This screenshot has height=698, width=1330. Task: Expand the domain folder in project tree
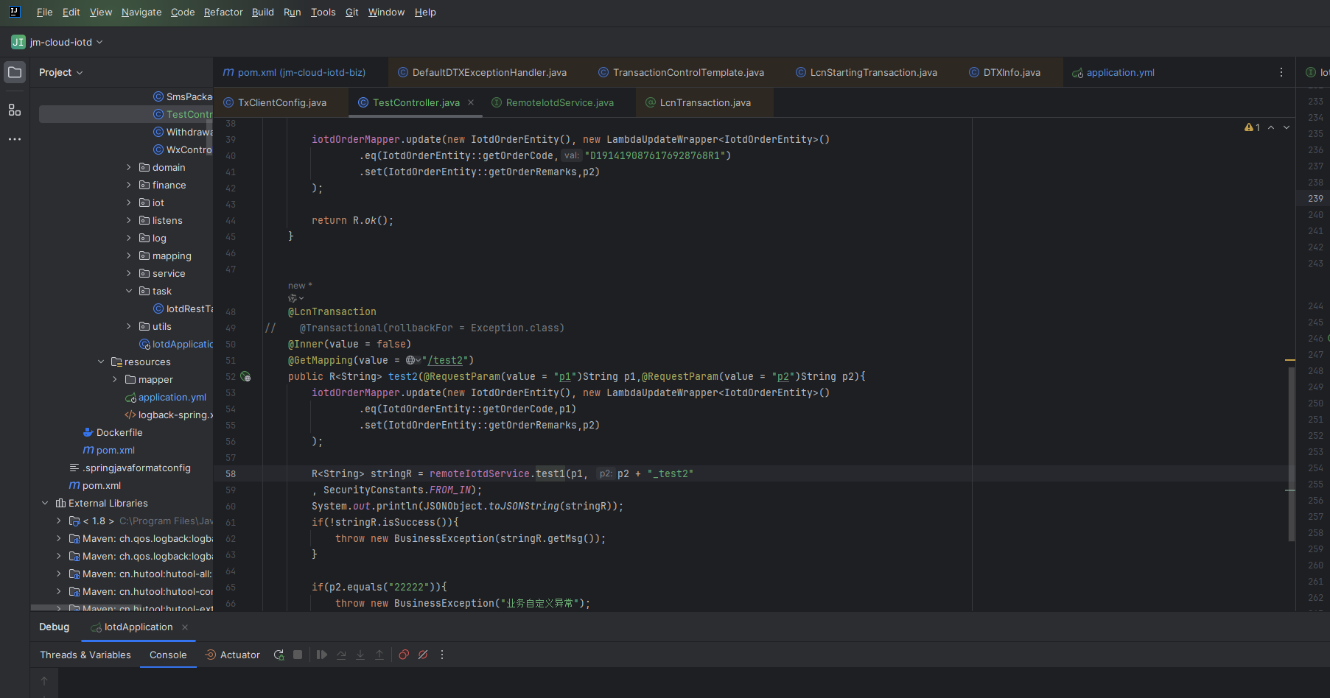[129, 168]
